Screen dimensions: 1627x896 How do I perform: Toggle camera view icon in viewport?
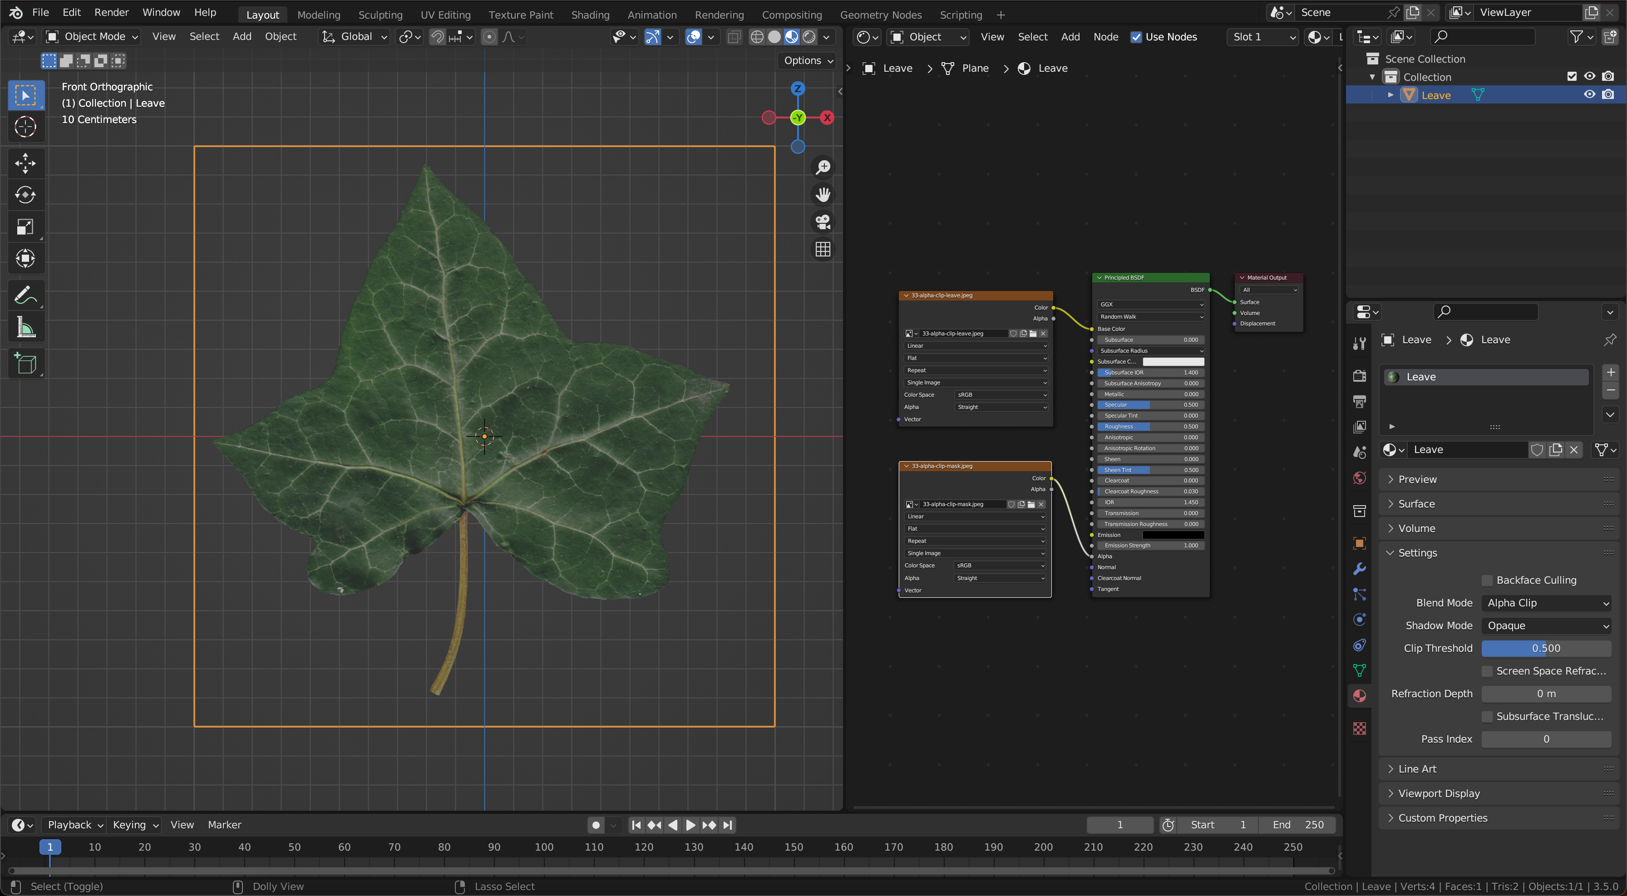[x=822, y=222]
